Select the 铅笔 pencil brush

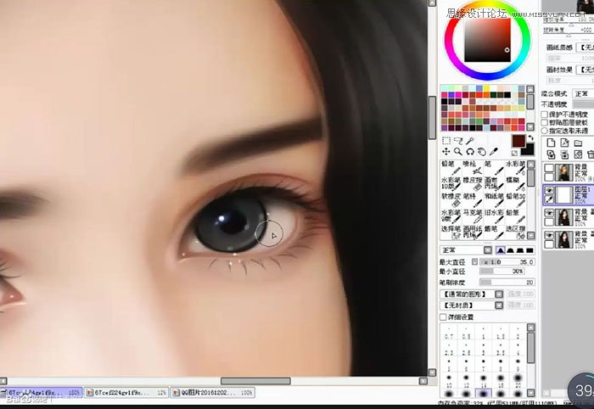pos(451,168)
